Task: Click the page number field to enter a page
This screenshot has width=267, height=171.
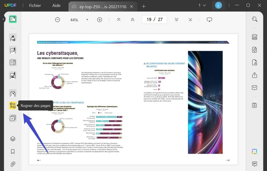Action: point(154,19)
